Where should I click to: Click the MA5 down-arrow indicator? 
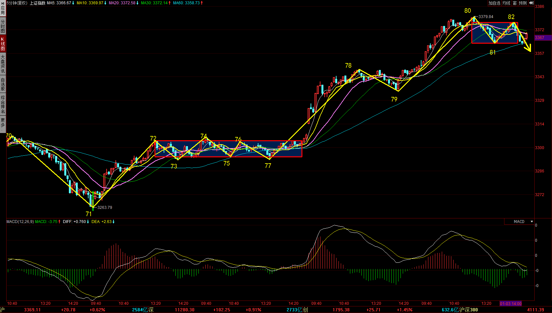(73, 3)
